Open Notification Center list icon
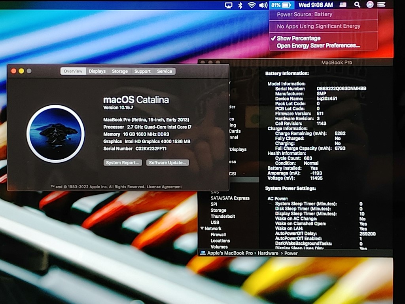This screenshot has width=405, height=304. (382, 4)
